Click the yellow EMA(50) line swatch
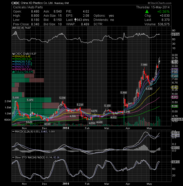Viewport: 183px width, 186px height. tap(13, 56)
